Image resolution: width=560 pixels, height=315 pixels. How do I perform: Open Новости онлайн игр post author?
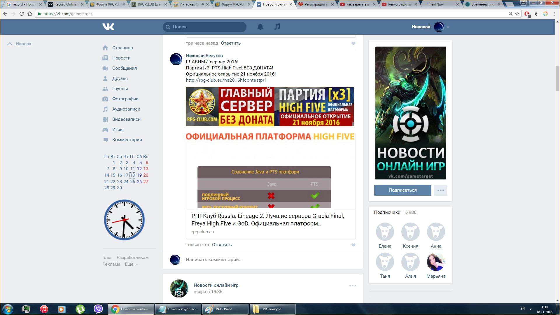point(216,285)
